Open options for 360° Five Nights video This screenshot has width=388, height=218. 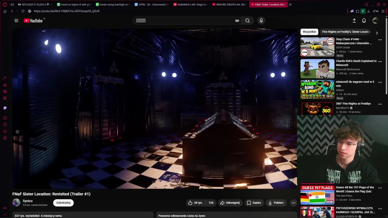pos(380,104)
